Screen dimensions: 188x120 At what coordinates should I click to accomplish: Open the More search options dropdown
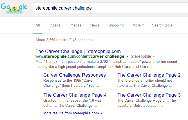tap(138, 25)
